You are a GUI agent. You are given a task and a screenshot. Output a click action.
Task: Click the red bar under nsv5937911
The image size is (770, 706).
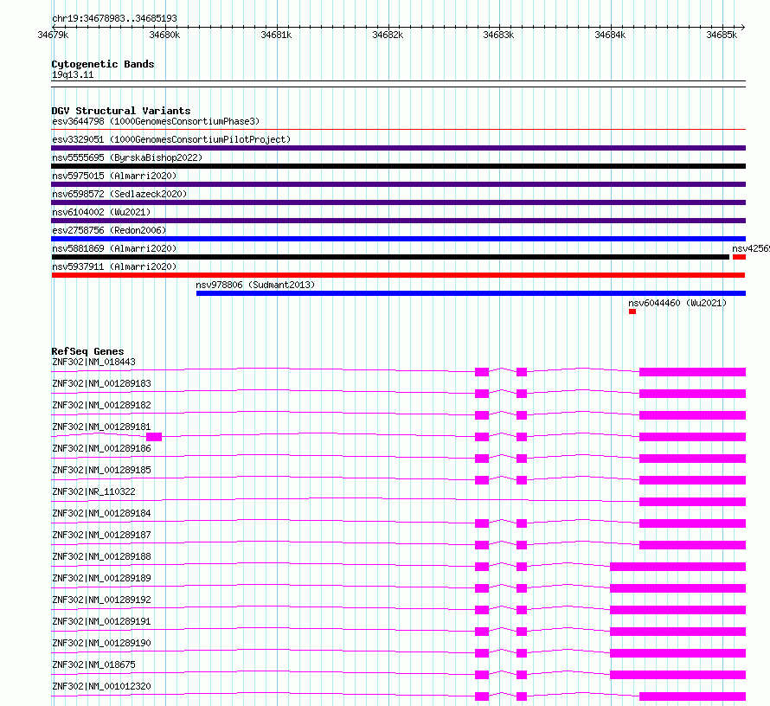pyautogui.click(x=398, y=275)
